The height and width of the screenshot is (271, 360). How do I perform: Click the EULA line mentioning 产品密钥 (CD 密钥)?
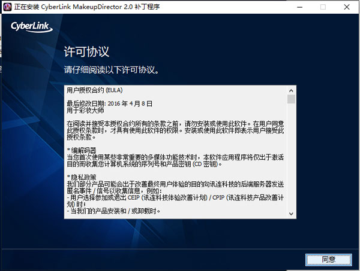point(145,164)
